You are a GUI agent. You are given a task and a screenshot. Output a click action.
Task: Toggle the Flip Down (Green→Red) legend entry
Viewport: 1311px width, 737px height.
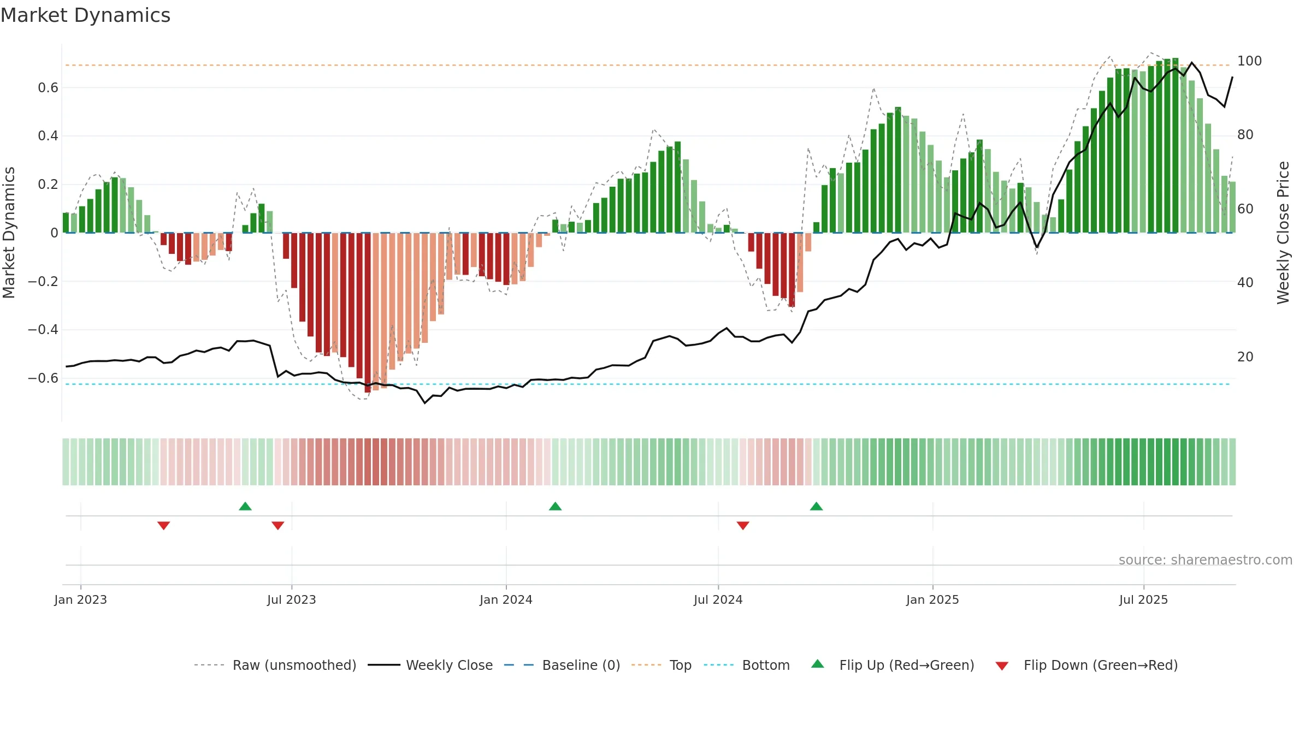tap(1086, 665)
